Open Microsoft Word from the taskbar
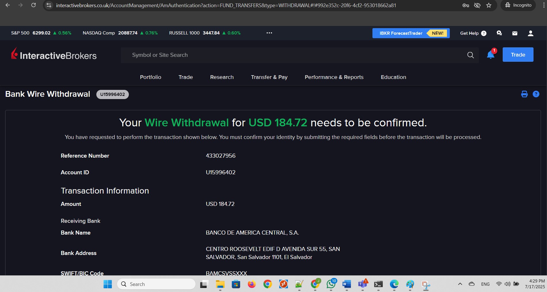 (347, 284)
